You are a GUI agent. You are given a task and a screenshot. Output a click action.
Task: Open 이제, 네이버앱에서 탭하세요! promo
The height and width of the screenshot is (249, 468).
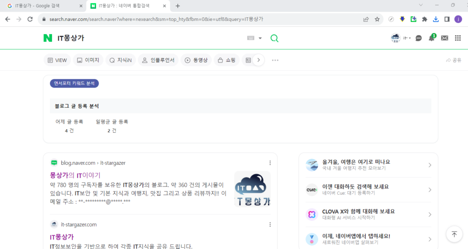pyautogui.click(x=356, y=236)
